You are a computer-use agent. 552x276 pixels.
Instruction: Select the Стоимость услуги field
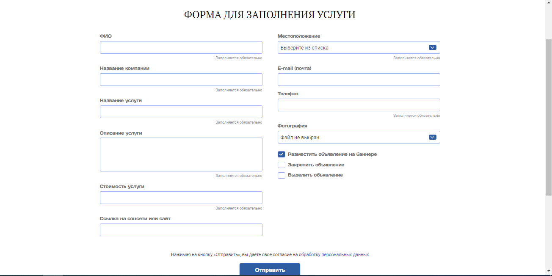pos(181,198)
